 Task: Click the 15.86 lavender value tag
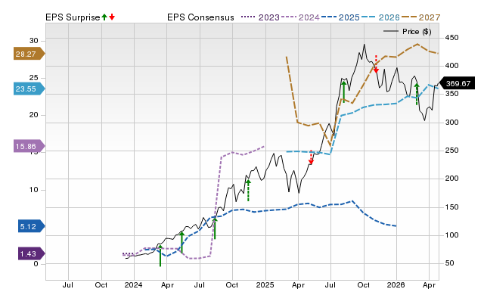coord(29,146)
